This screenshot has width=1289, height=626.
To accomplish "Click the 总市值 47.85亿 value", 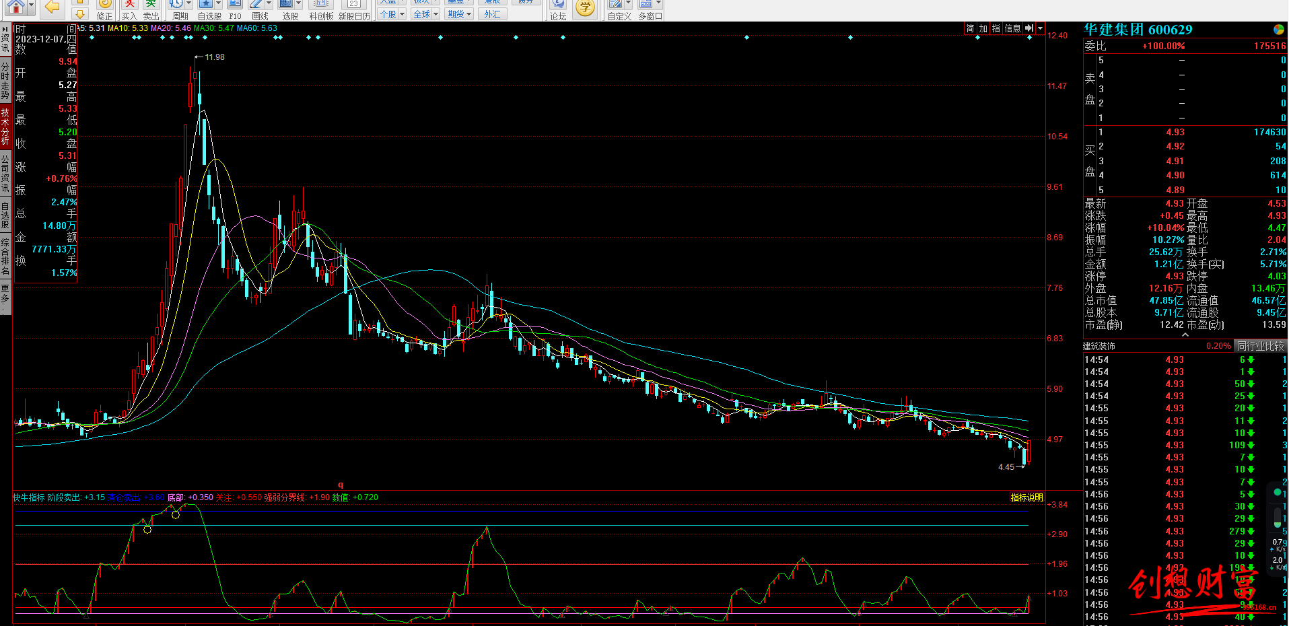I will 1166,300.
